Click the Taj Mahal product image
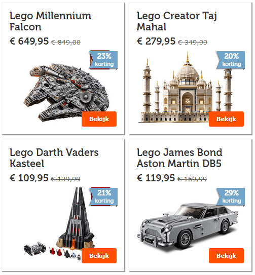255x275 pixels. tap(187, 88)
